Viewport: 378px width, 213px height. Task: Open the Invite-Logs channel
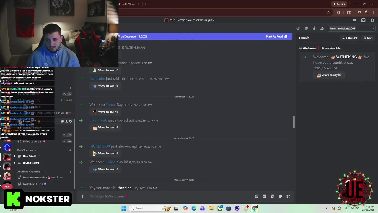click(x=44, y=163)
